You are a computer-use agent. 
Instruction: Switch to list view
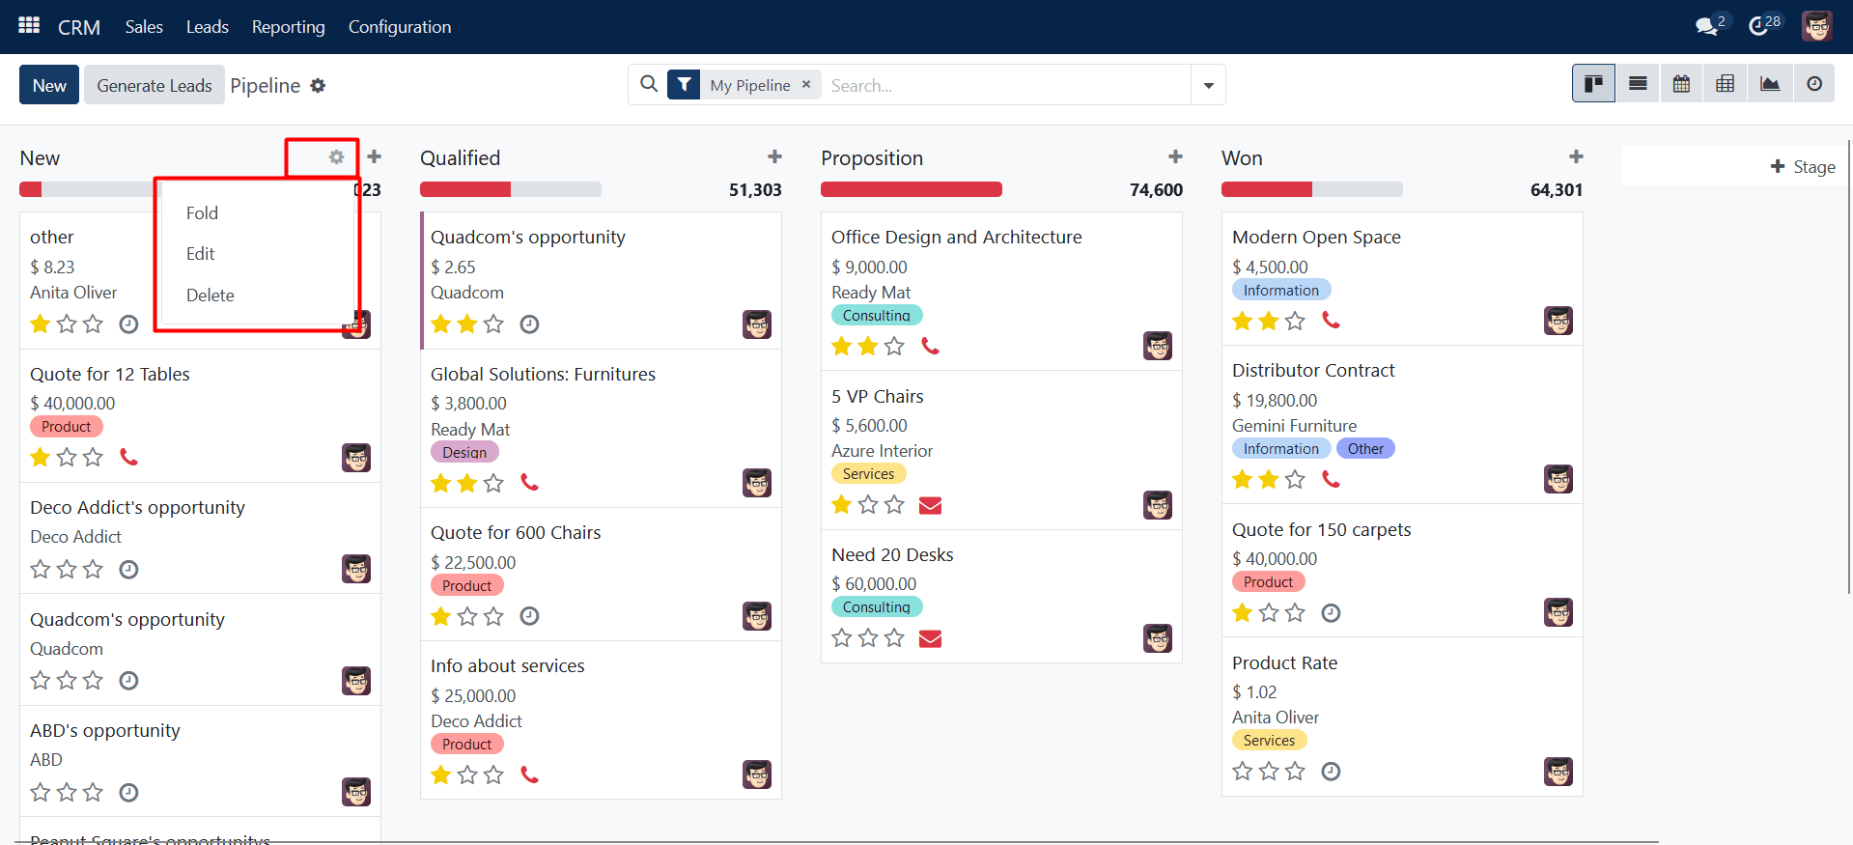point(1638,84)
